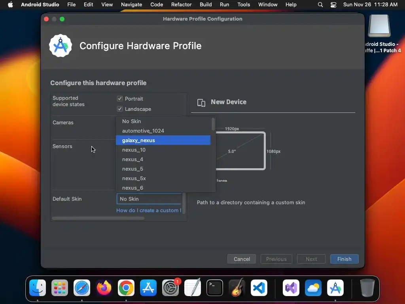Click the Finish button
The image size is (405, 304).
(x=344, y=259)
